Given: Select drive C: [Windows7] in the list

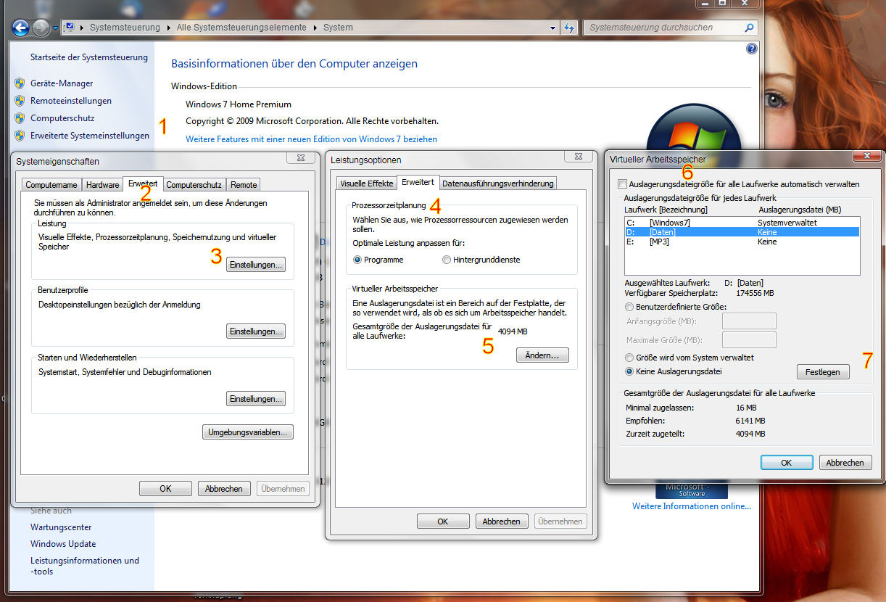Looking at the screenshot, I should pos(742,223).
